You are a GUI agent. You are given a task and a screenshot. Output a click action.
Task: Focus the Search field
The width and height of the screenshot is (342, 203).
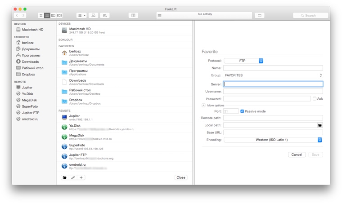(310, 15)
